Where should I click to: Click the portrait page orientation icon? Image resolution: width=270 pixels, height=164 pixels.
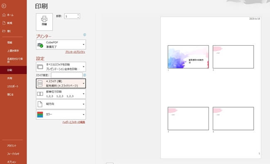coord(40,104)
